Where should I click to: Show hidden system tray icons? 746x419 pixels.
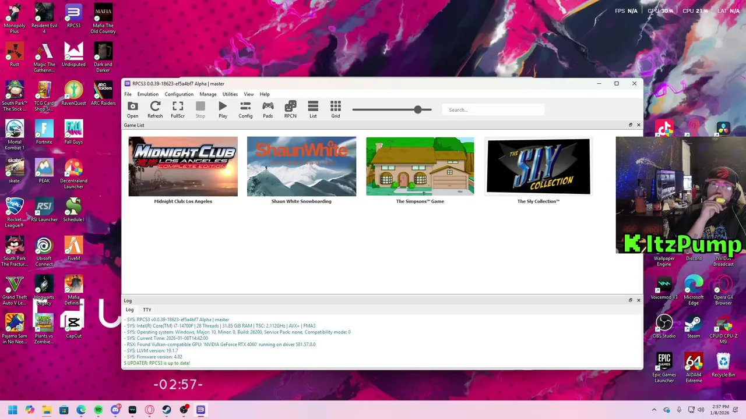pos(654,410)
